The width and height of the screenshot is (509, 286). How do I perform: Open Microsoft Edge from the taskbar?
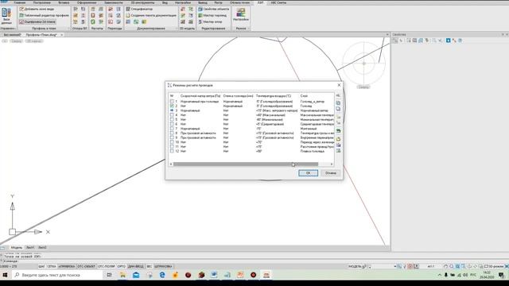[x=162, y=275]
